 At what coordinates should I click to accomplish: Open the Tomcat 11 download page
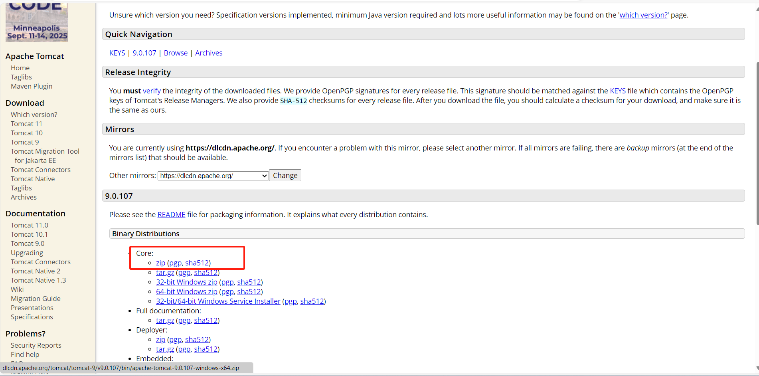pyautogui.click(x=26, y=124)
